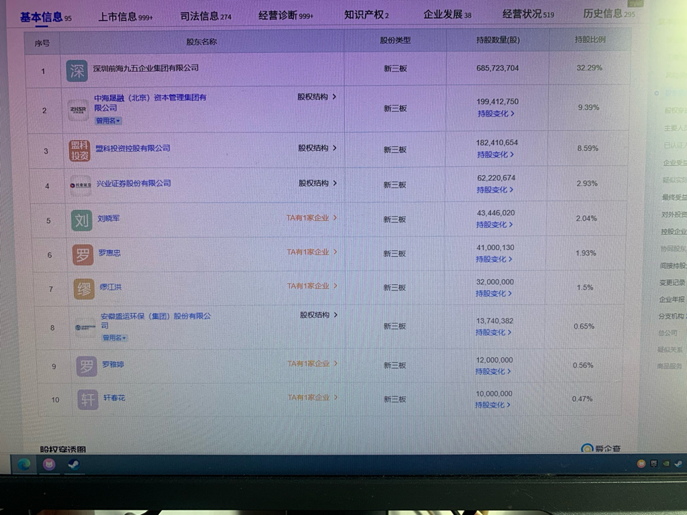This screenshot has width=687, height=515.
Task: Open 轩春花 shareholder profile
Action: click(x=114, y=398)
